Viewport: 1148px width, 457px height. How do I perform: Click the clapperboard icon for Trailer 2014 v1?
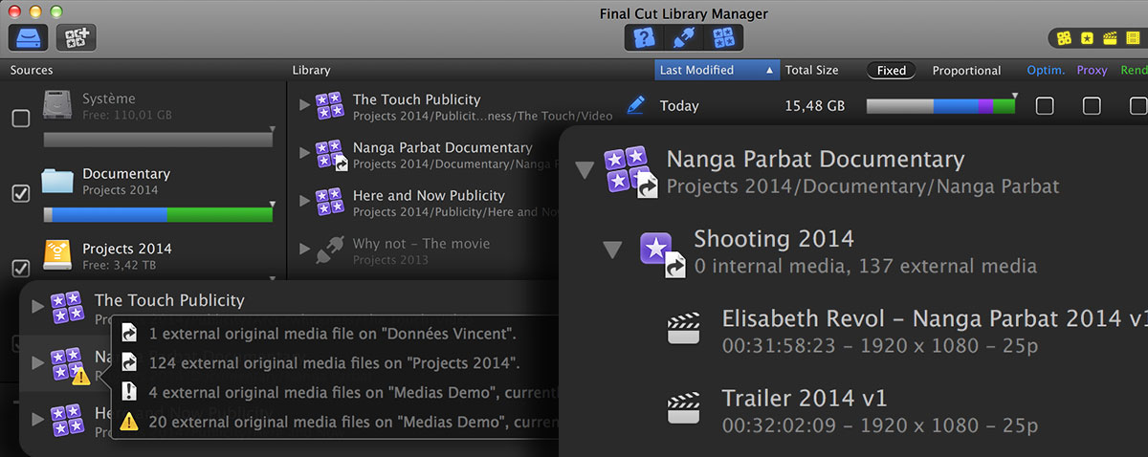(x=684, y=408)
